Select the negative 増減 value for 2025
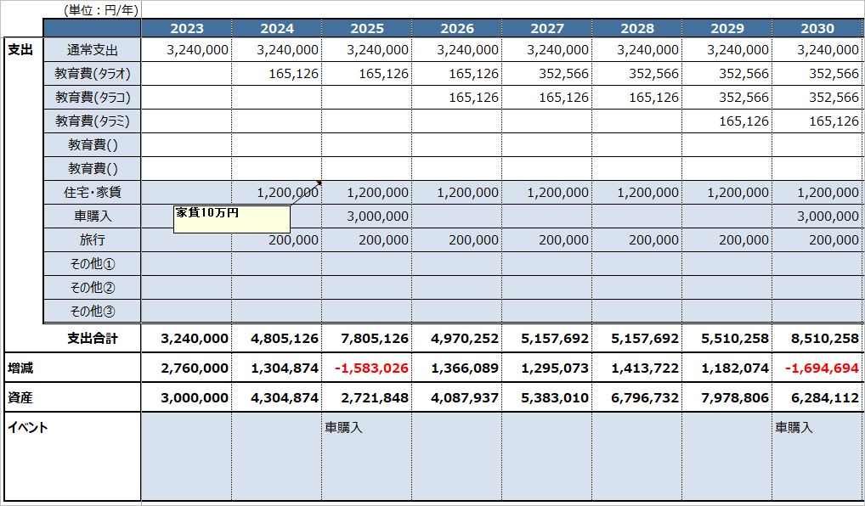The height and width of the screenshot is (506, 865). (x=367, y=368)
